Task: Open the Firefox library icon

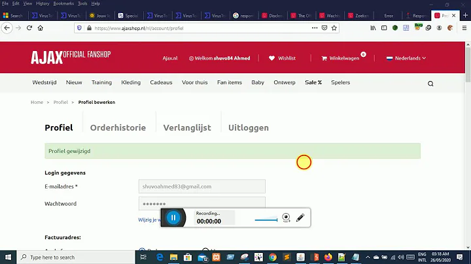Action: click(373, 28)
